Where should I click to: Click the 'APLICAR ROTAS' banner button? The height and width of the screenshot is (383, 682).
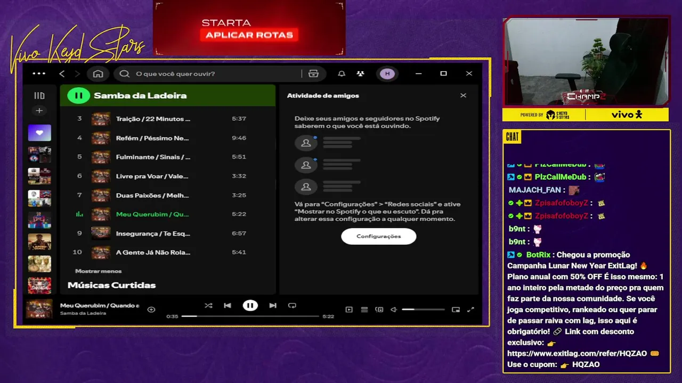[x=249, y=35]
